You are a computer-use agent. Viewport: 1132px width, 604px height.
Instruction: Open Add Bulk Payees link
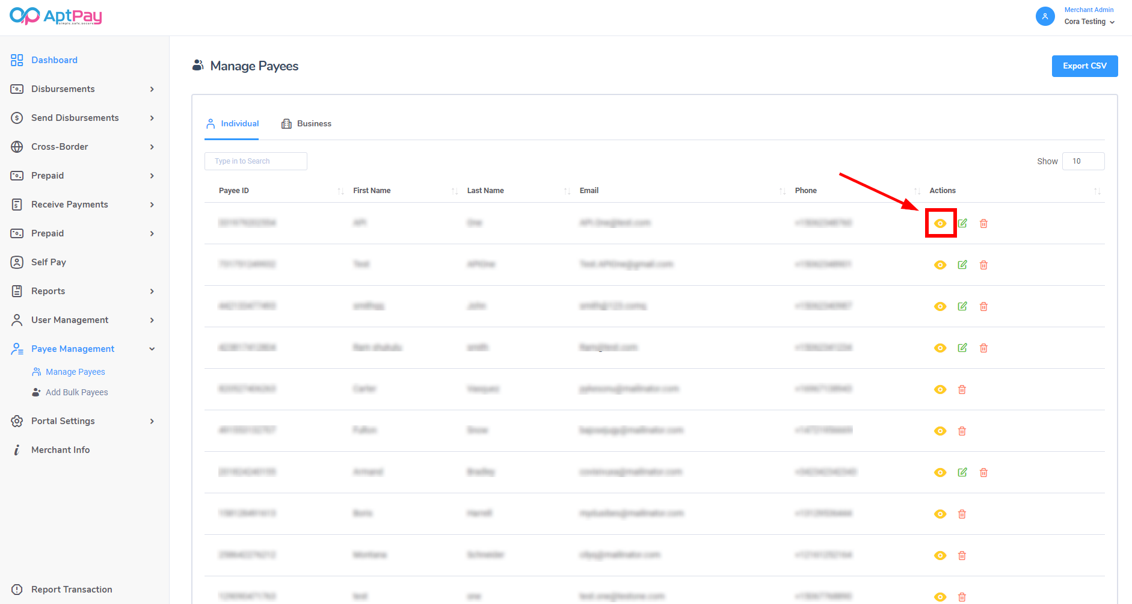click(x=76, y=392)
